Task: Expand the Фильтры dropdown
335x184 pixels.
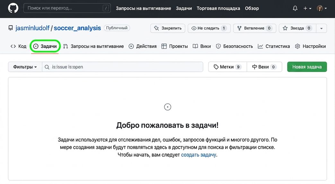Action: tap(25, 67)
